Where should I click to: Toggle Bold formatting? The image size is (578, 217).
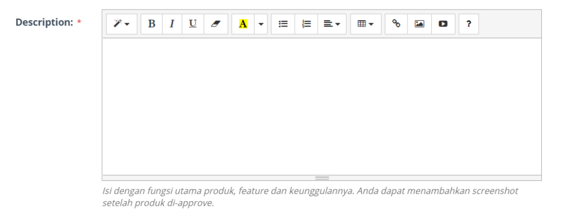tap(151, 24)
